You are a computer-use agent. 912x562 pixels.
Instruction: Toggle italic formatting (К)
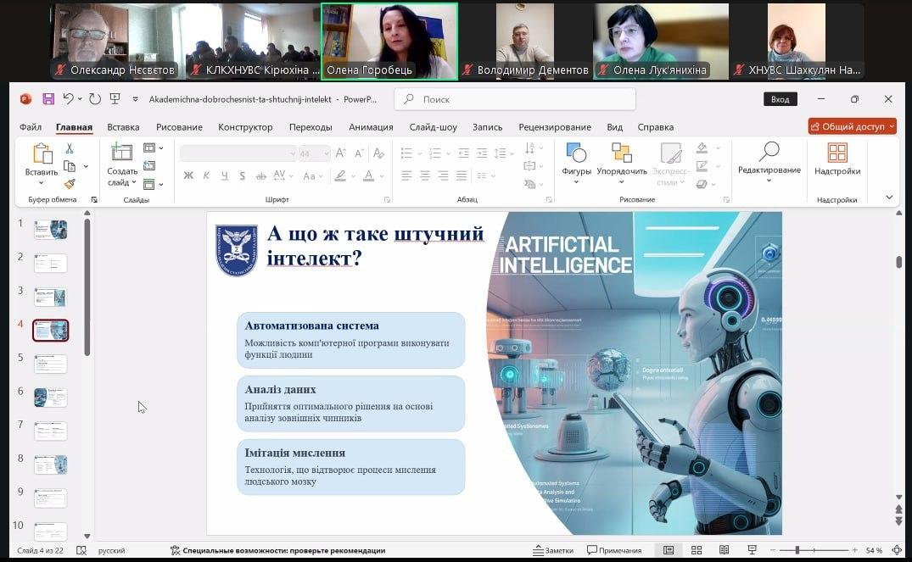point(206,176)
